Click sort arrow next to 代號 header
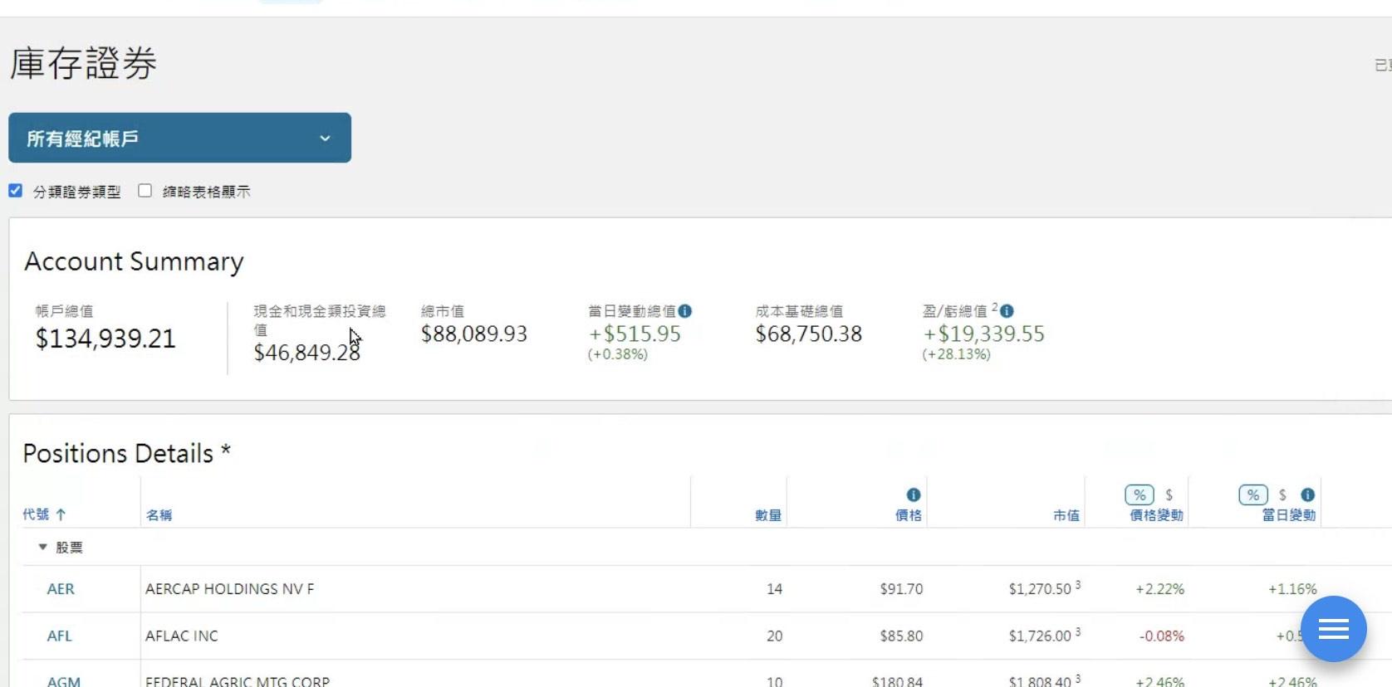Screen dimensions: 1392x687 [61, 514]
